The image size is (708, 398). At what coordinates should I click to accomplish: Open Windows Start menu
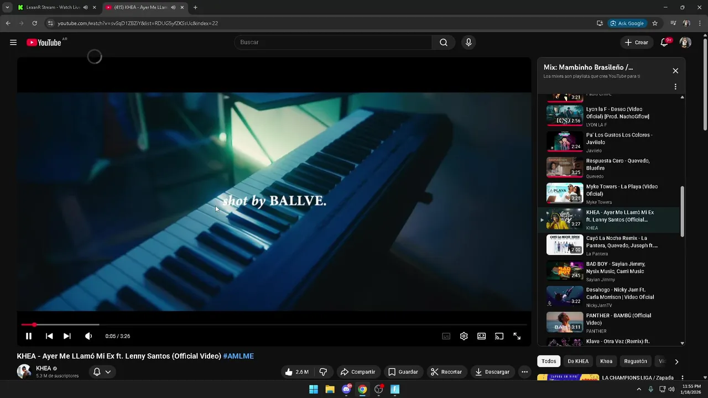click(314, 389)
